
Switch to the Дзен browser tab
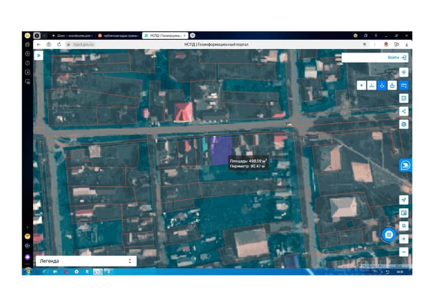click(x=73, y=36)
